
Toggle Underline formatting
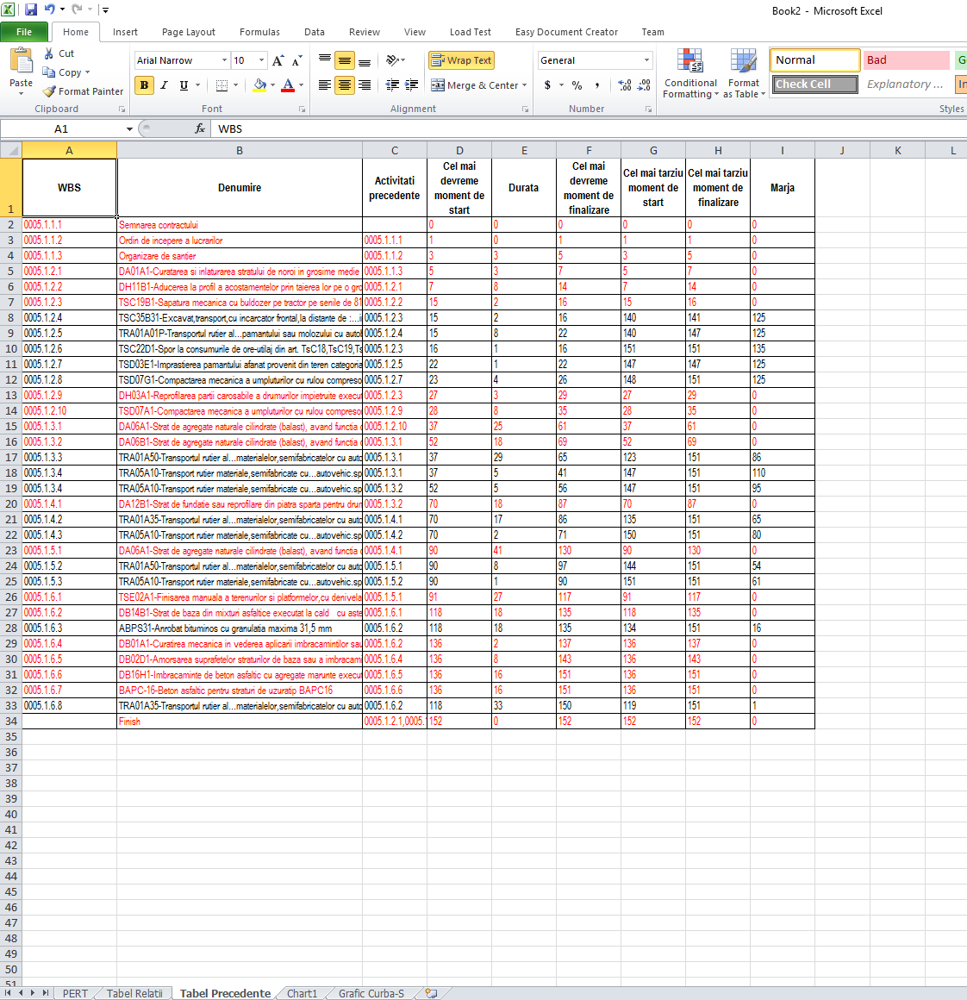coord(184,84)
